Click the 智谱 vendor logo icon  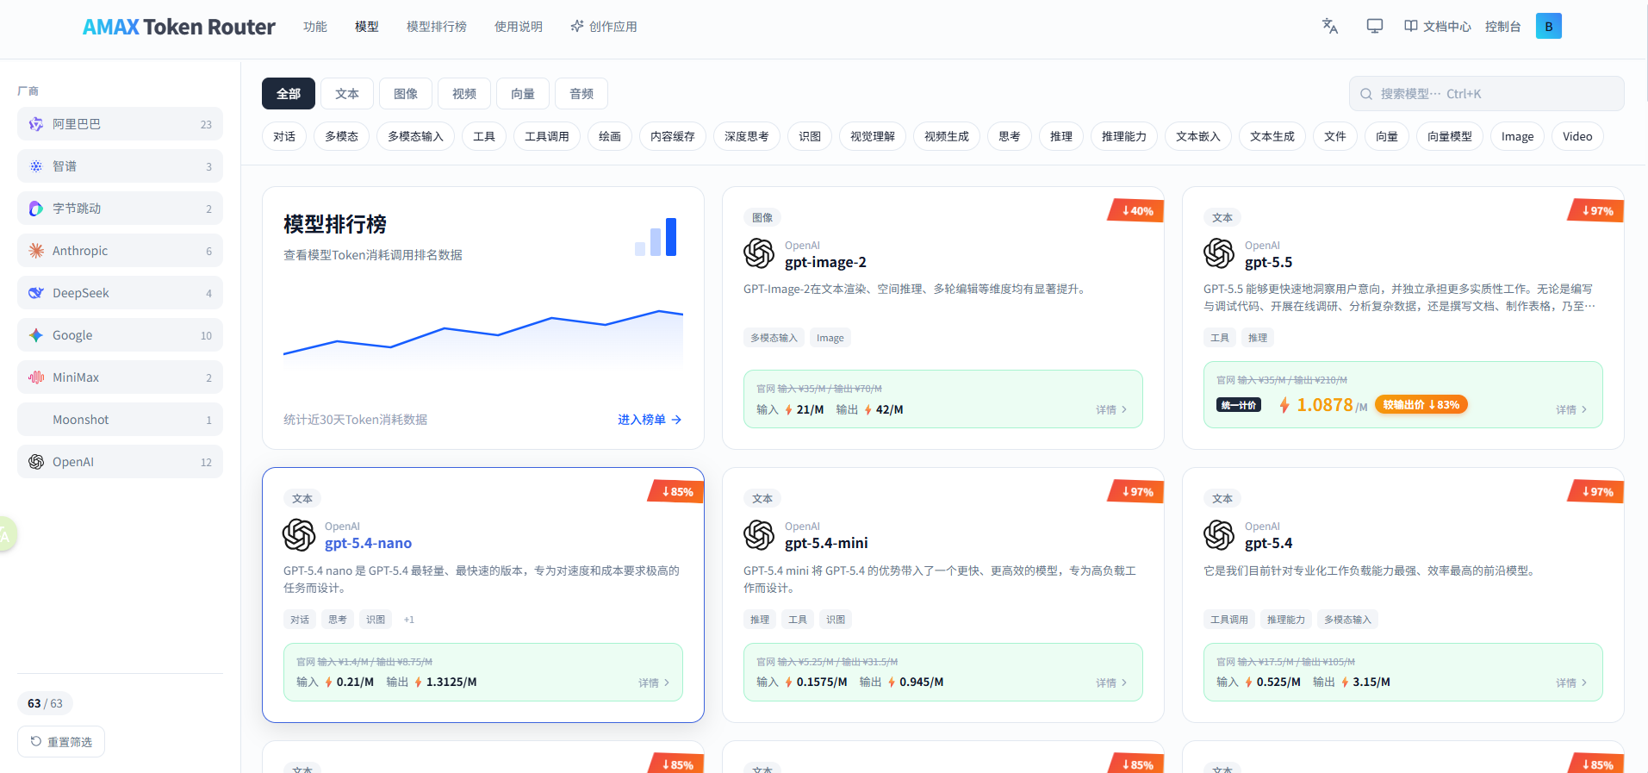36,166
